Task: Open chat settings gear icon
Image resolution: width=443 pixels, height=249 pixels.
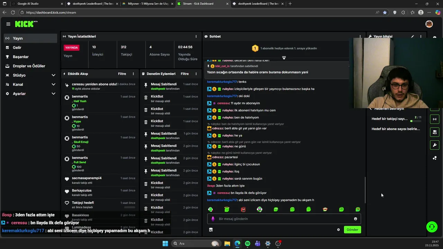Action: point(338,230)
